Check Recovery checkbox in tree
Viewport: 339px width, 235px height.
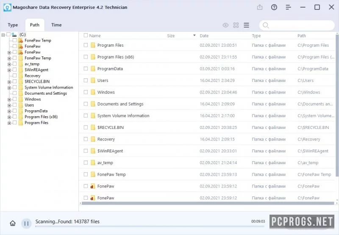coord(14,76)
